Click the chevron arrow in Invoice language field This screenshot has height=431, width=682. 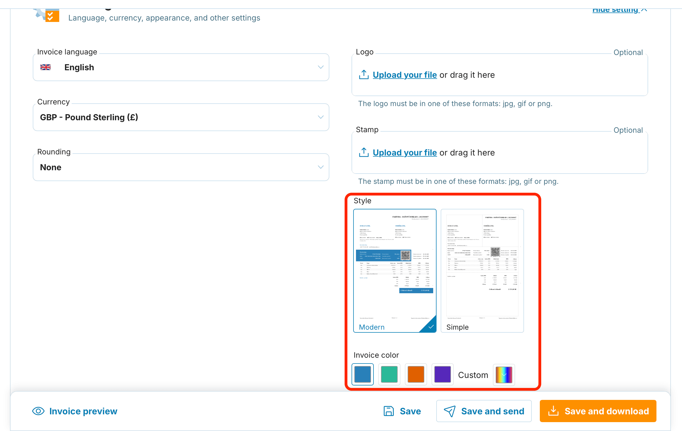[321, 67]
